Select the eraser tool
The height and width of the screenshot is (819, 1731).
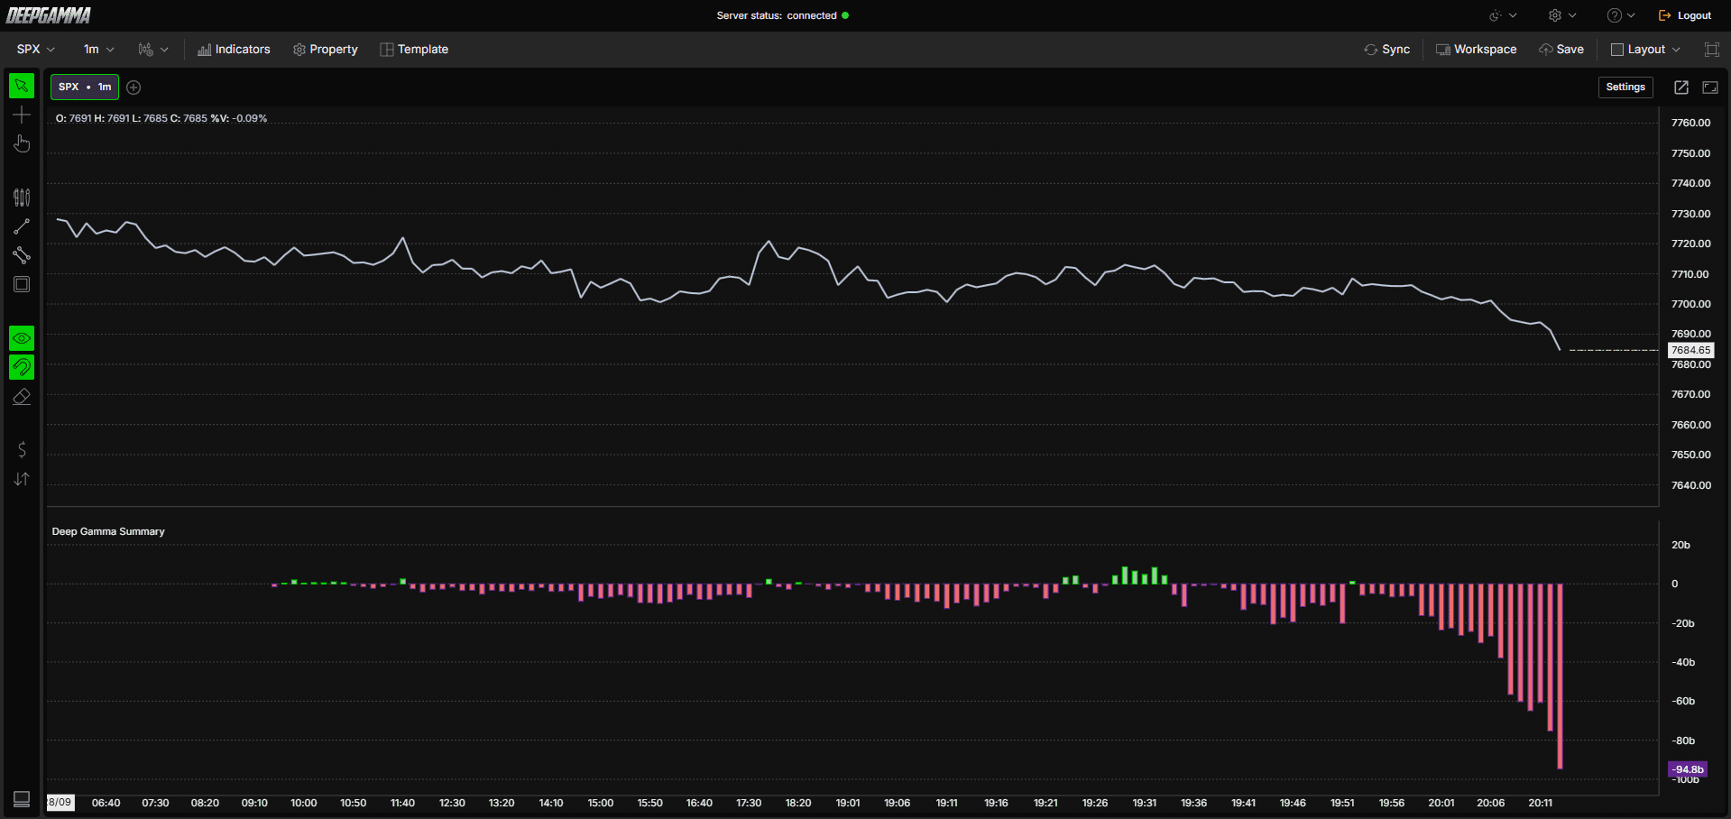[x=22, y=396]
